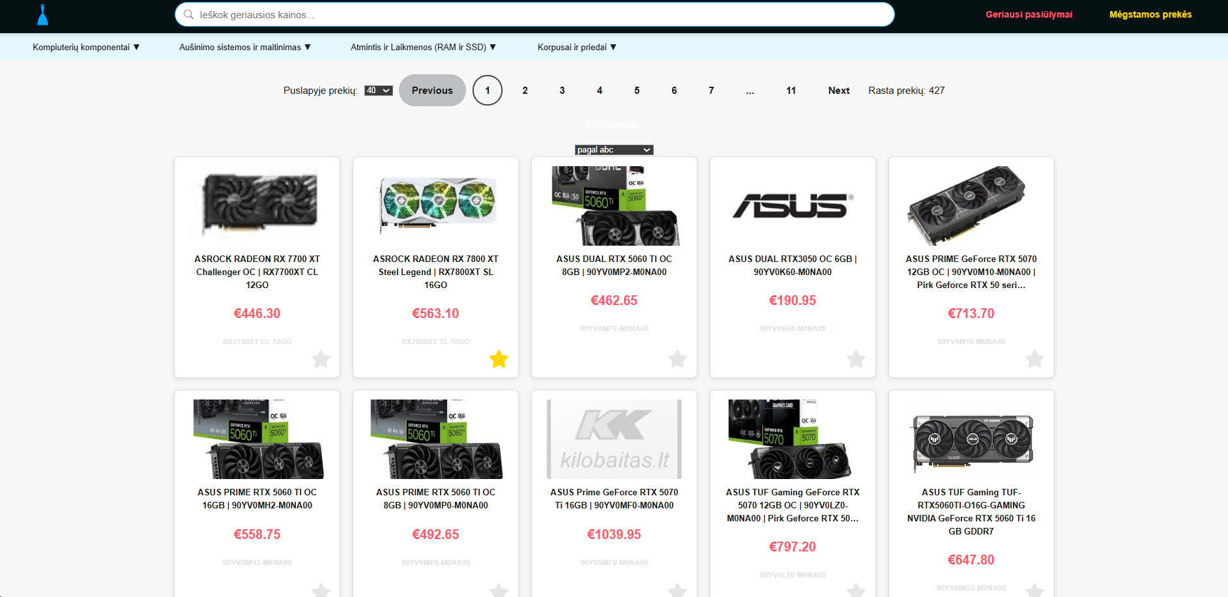Favorite ASUS DUAL RTX3050 OC 6GB
The height and width of the screenshot is (597, 1228).
pos(856,359)
